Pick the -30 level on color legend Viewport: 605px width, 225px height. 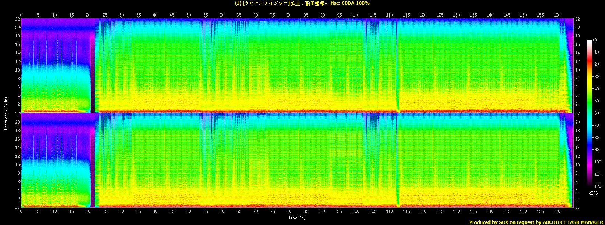click(597, 76)
